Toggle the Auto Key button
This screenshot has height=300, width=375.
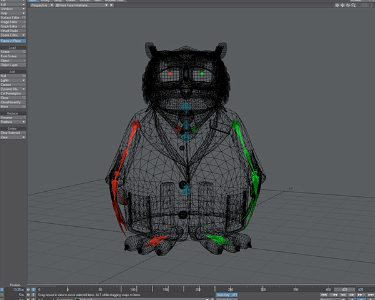pyautogui.click(x=227, y=295)
